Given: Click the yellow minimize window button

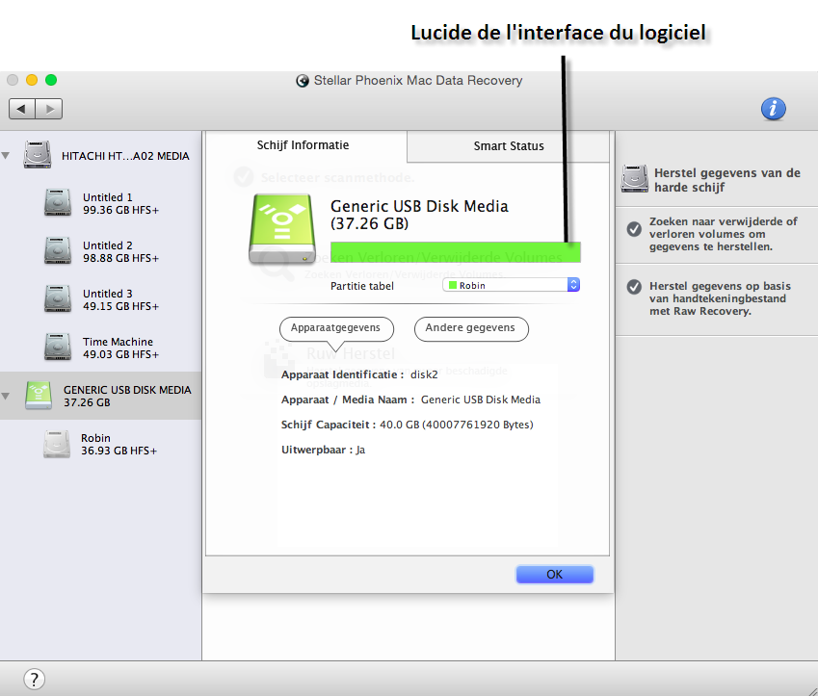Looking at the screenshot, I should 32,80.
